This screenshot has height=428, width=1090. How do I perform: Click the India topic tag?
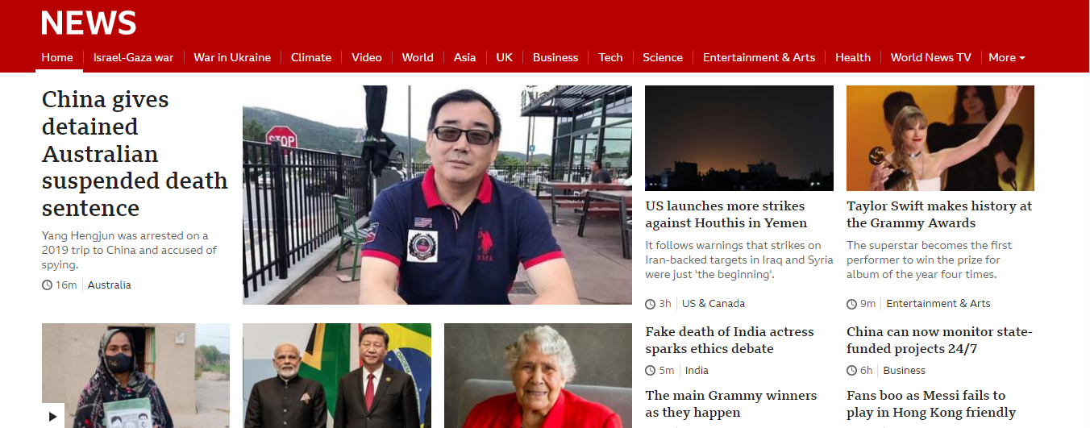pos(697,371)
